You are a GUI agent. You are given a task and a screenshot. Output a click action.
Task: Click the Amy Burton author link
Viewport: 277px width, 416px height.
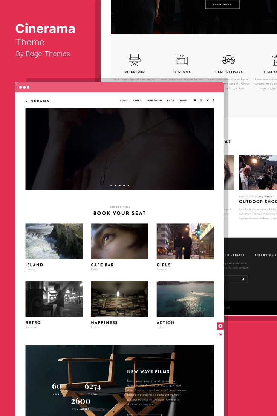coord(265,197)
